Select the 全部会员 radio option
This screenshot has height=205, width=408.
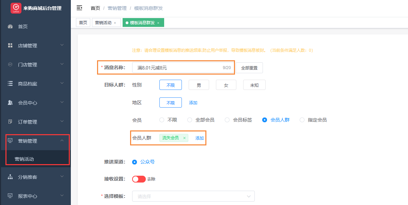tap(190, 120)
